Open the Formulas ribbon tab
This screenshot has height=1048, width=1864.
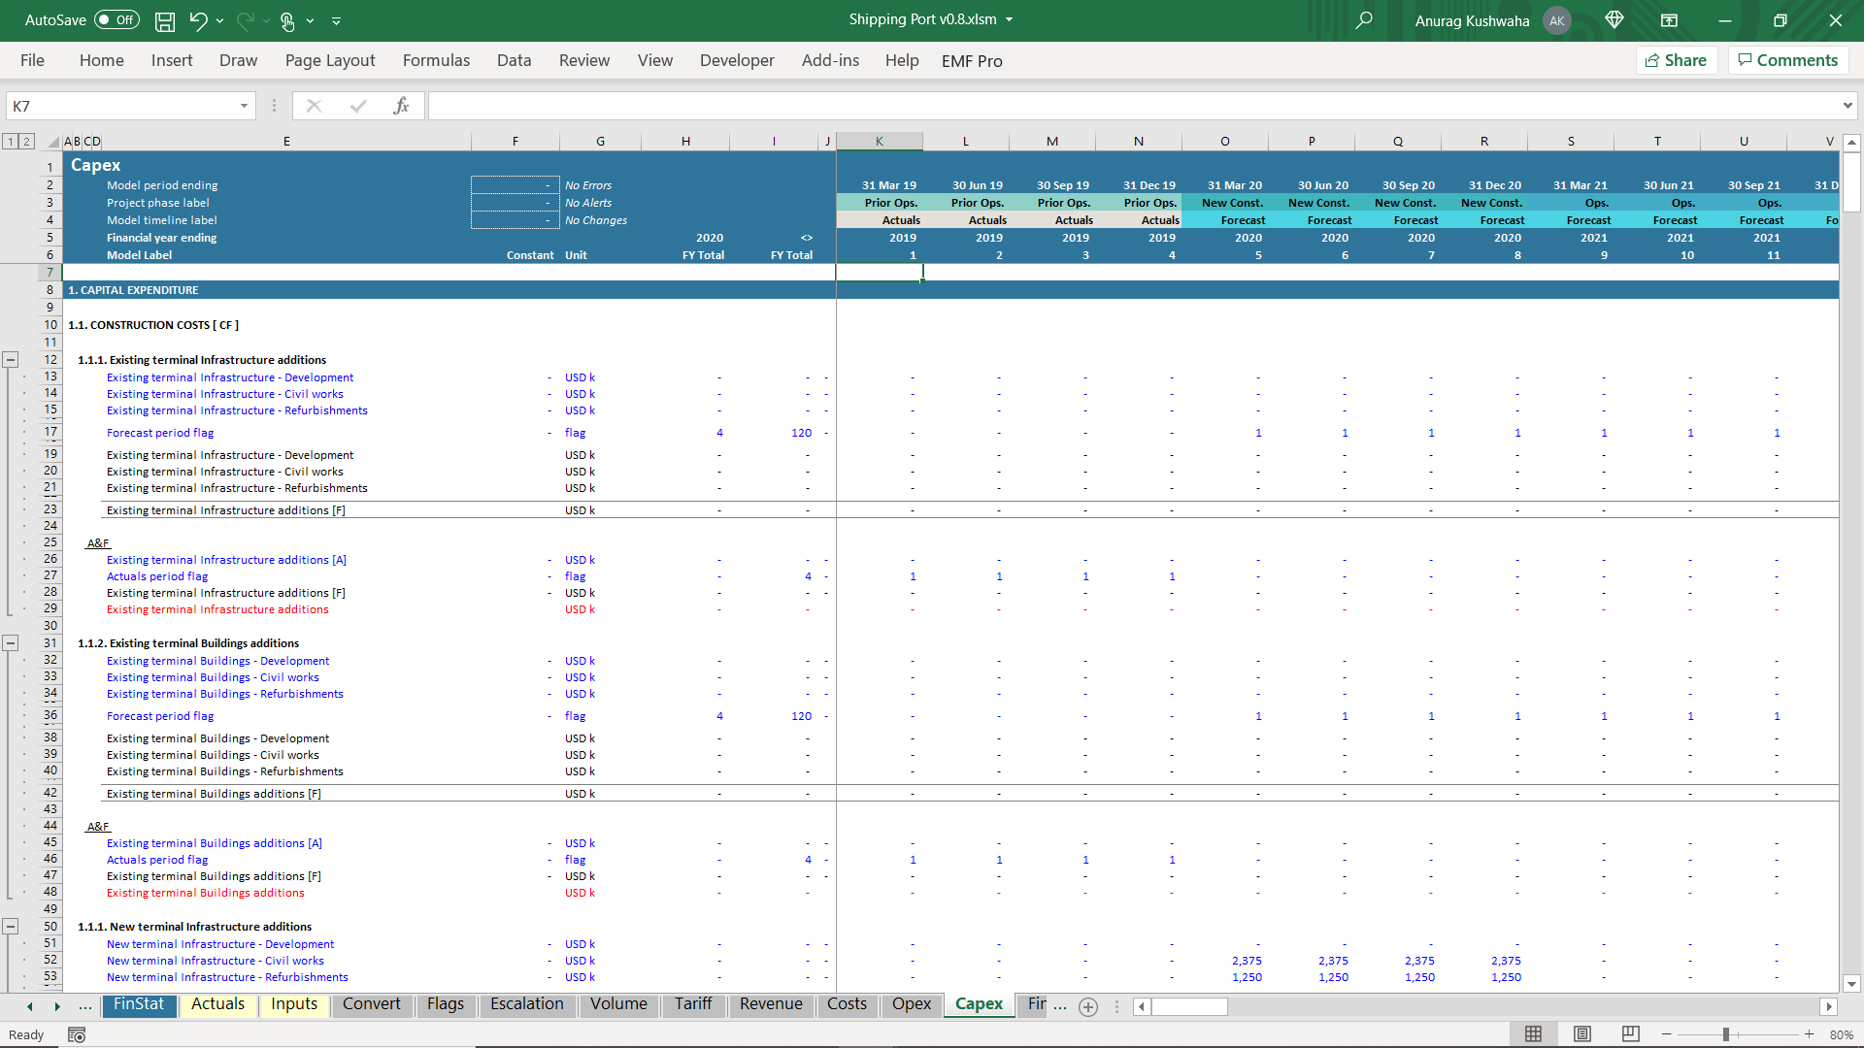tap(436, 60)
